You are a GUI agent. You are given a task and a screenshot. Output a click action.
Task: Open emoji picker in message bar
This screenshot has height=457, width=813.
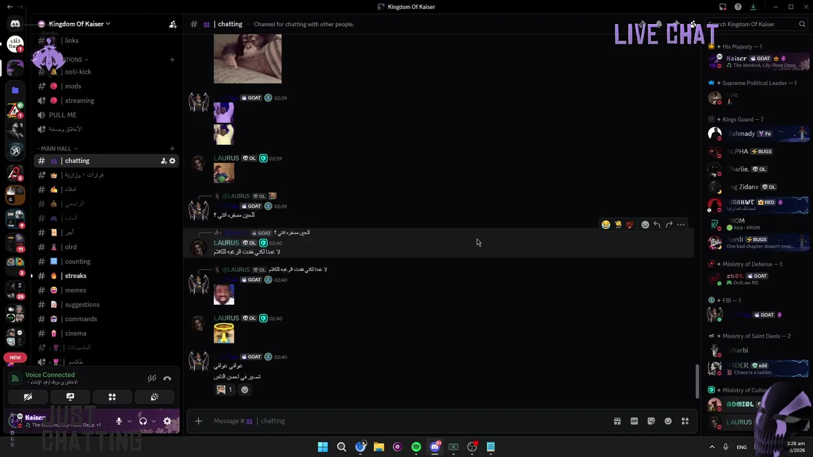668,421
